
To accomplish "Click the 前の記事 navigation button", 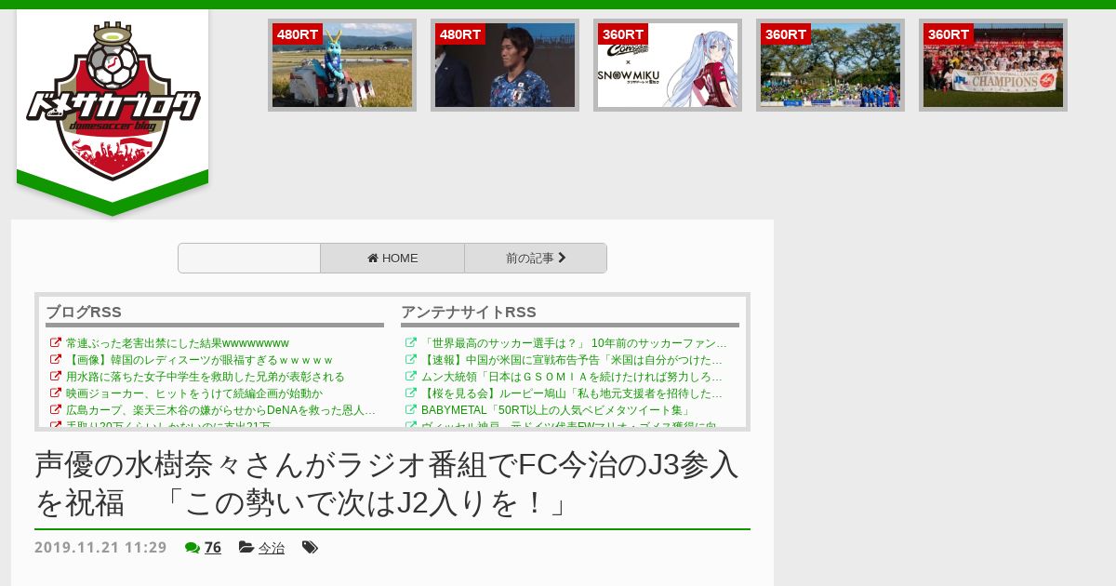I will coord(536,259).
